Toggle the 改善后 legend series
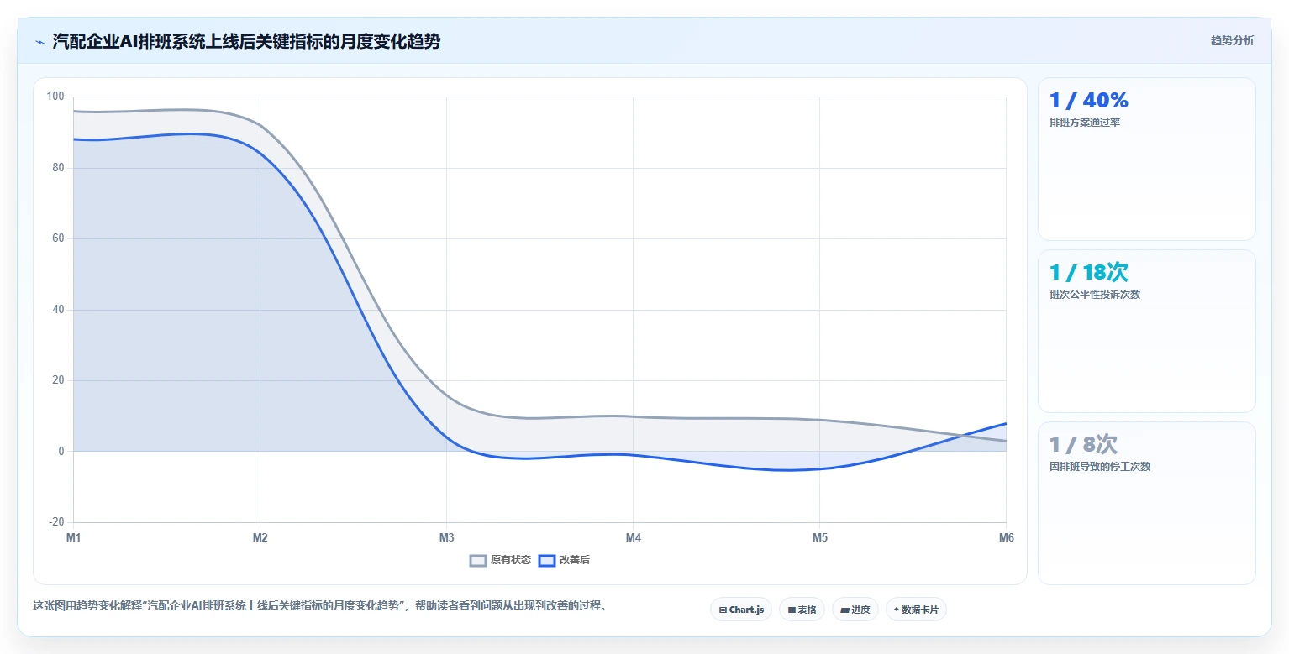Viewport: 1289px width, 654px height. tap(564, 560)
